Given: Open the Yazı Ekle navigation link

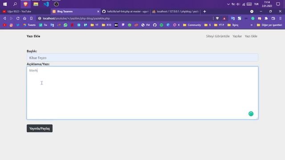Looking at the screenshot, I should pyautogui.click(x=251, y=36).
